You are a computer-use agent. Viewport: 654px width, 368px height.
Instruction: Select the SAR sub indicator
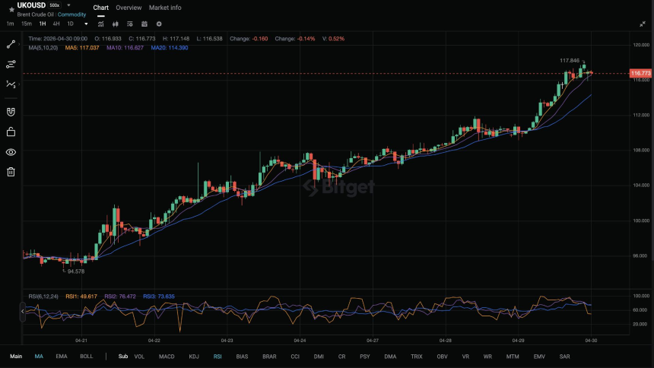[564, 357]
